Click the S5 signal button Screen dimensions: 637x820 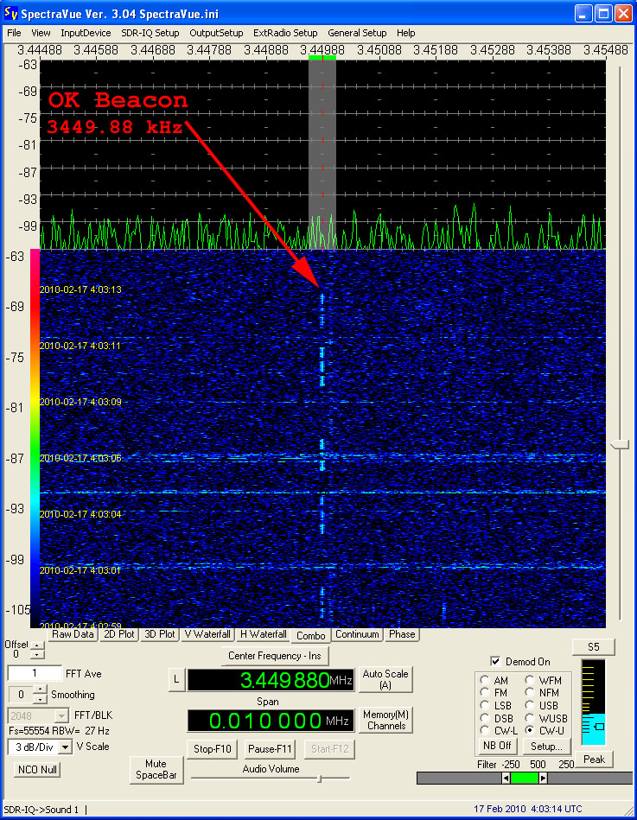(594, 647)
